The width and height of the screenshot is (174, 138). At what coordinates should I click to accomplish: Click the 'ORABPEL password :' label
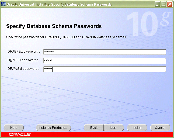click(x=24, y=51)
